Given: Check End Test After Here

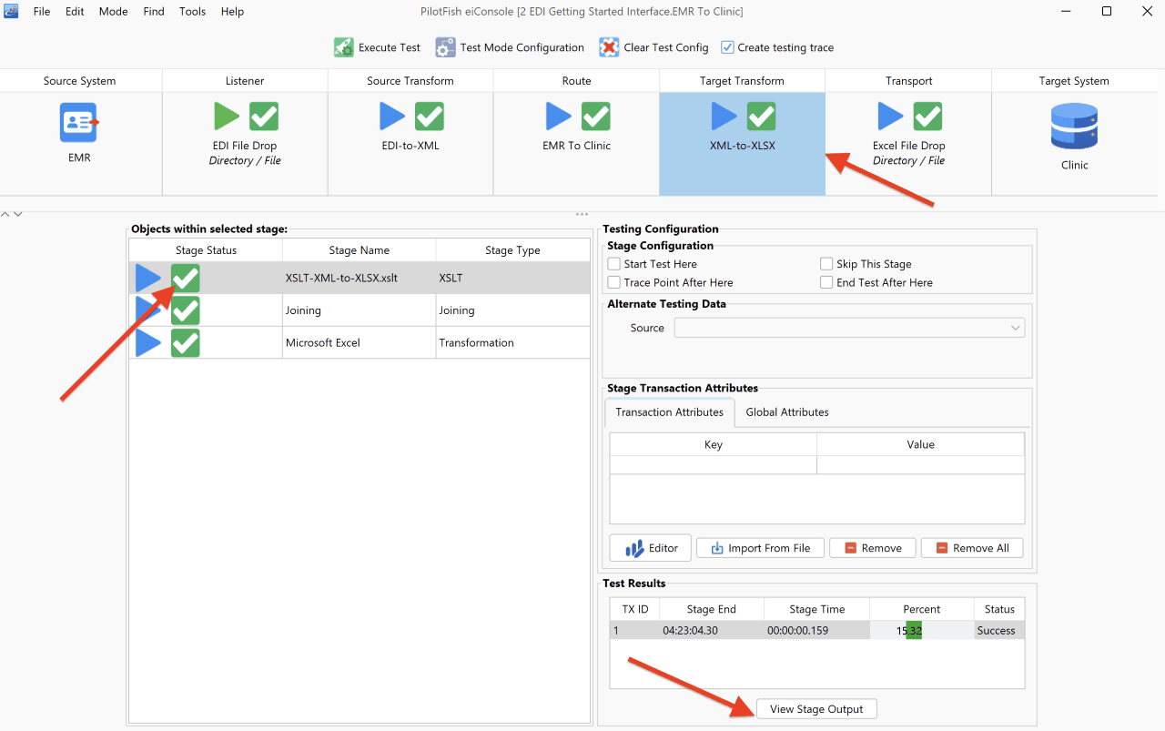Looking at the screenshot, I should click(x=826, y=283).
